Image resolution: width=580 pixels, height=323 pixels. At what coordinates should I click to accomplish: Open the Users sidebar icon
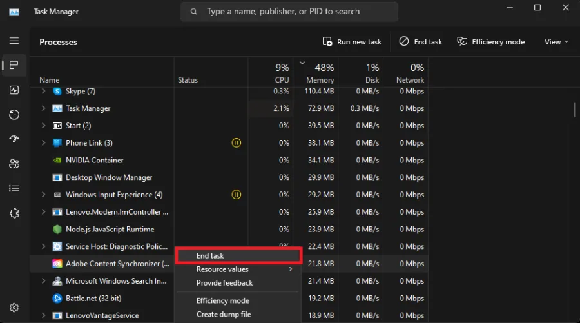pyautogui.click(x=14, y=164)
